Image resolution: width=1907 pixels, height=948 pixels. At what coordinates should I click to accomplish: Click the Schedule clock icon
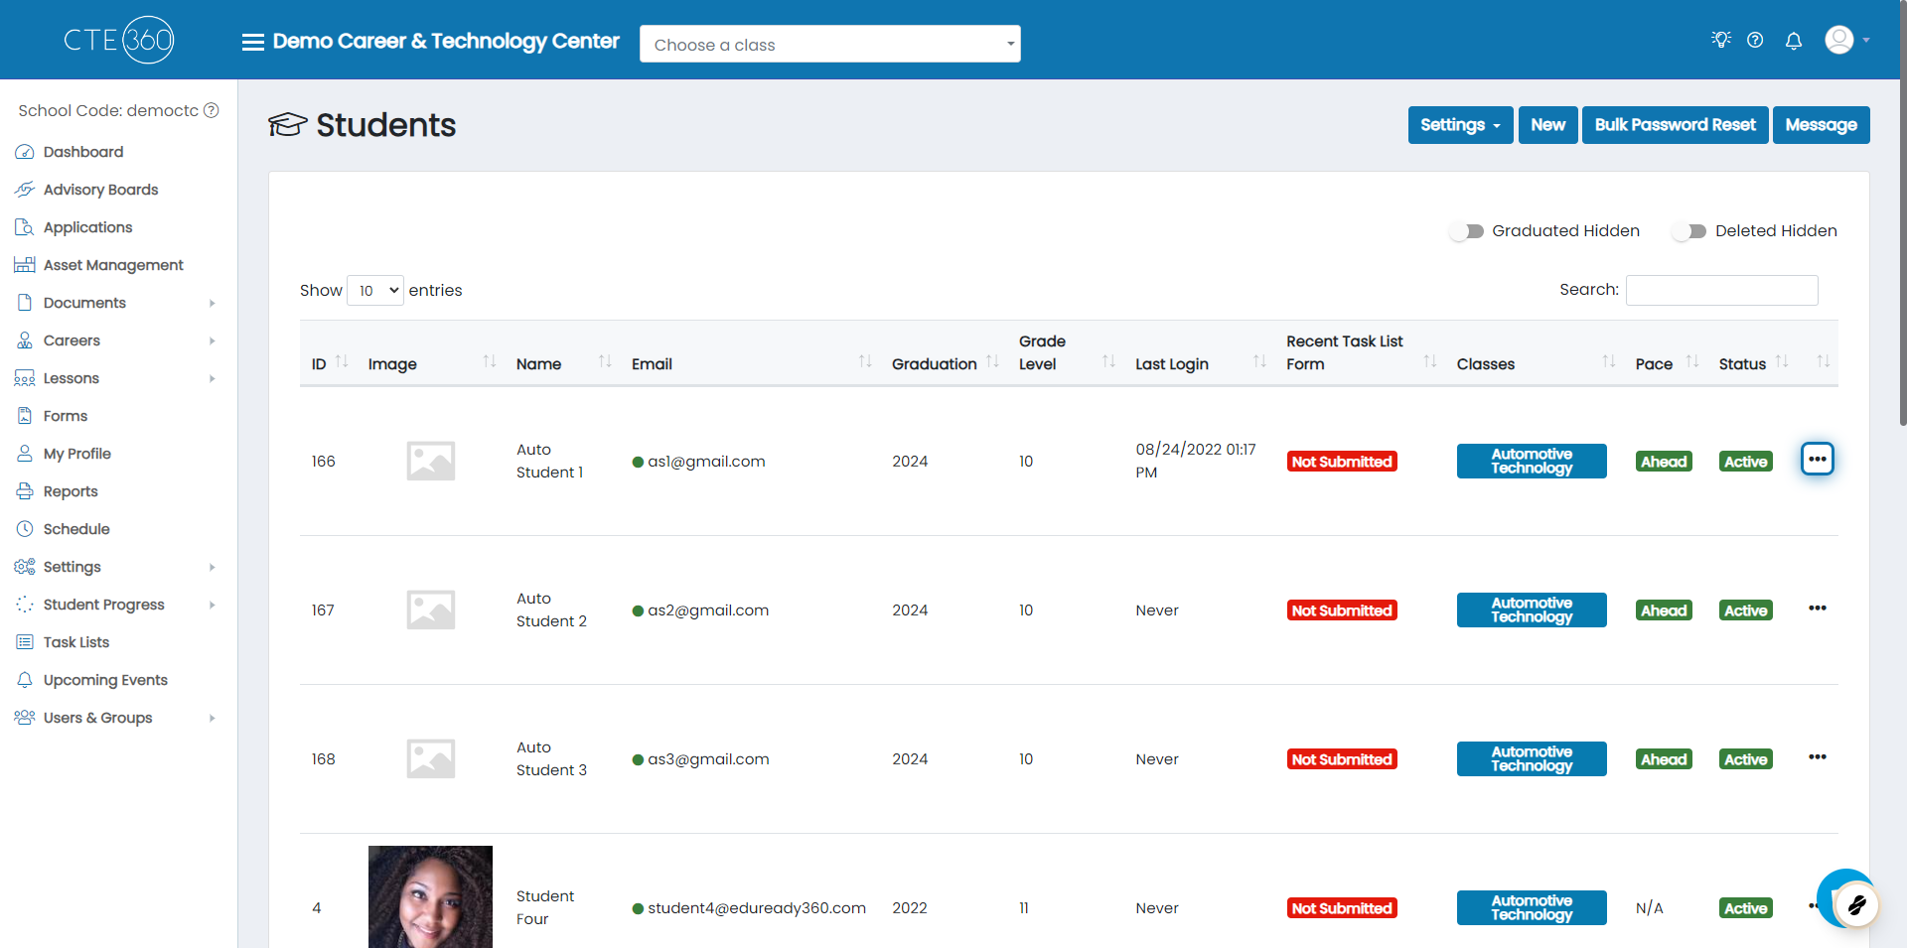click(25, 529)
